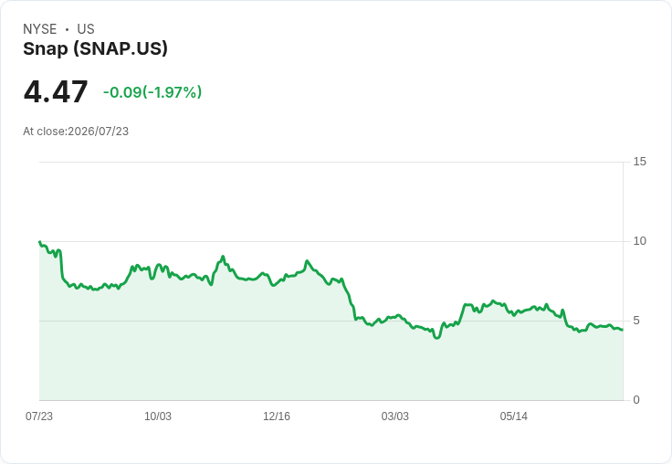This screenshot has height=464, width=672.
Task: Click the US market label
Action: pyautogui.click(x=86, y=29)
